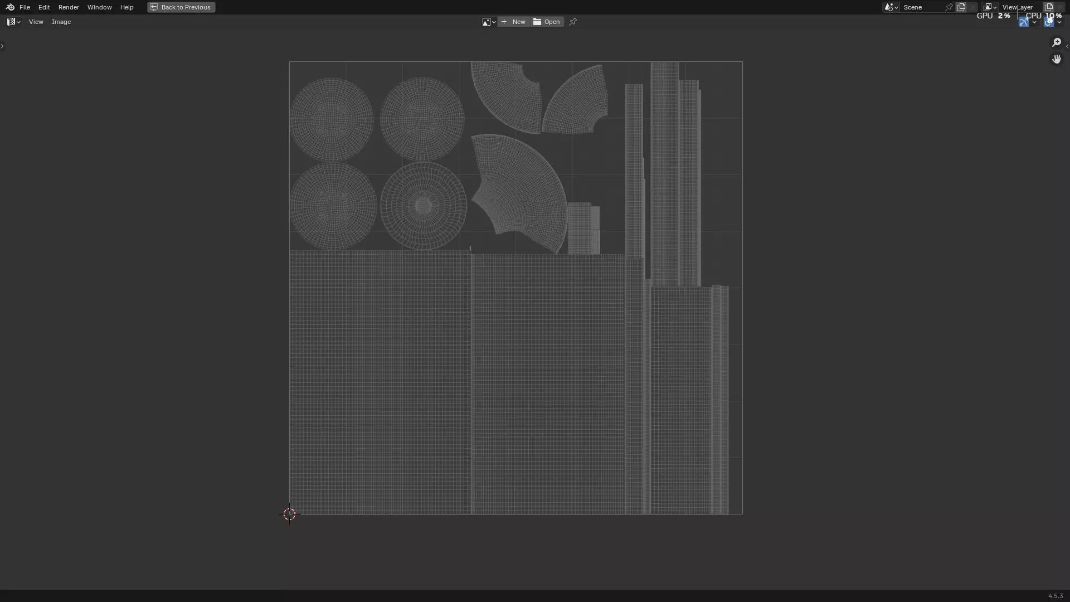Toggle the scene pin icon
Screen dimensions: 1070x602
949,7
